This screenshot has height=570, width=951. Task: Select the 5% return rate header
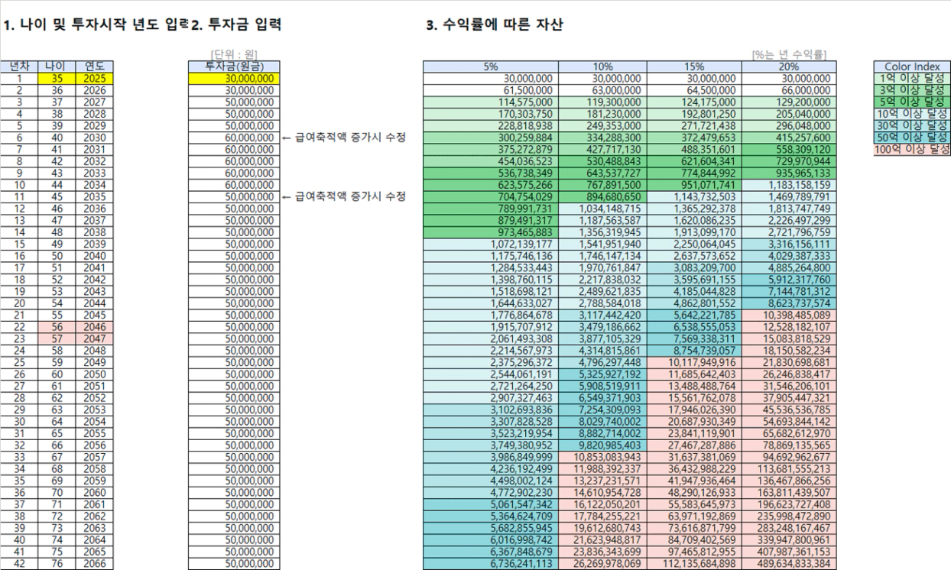[491, 66]
